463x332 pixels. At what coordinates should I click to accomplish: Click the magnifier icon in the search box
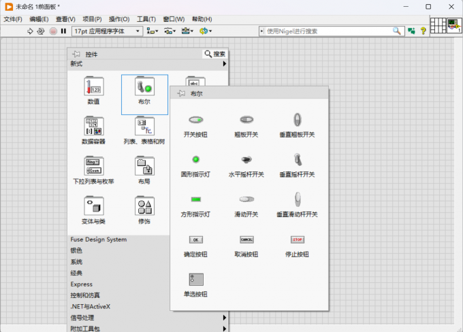pos(396,31)
